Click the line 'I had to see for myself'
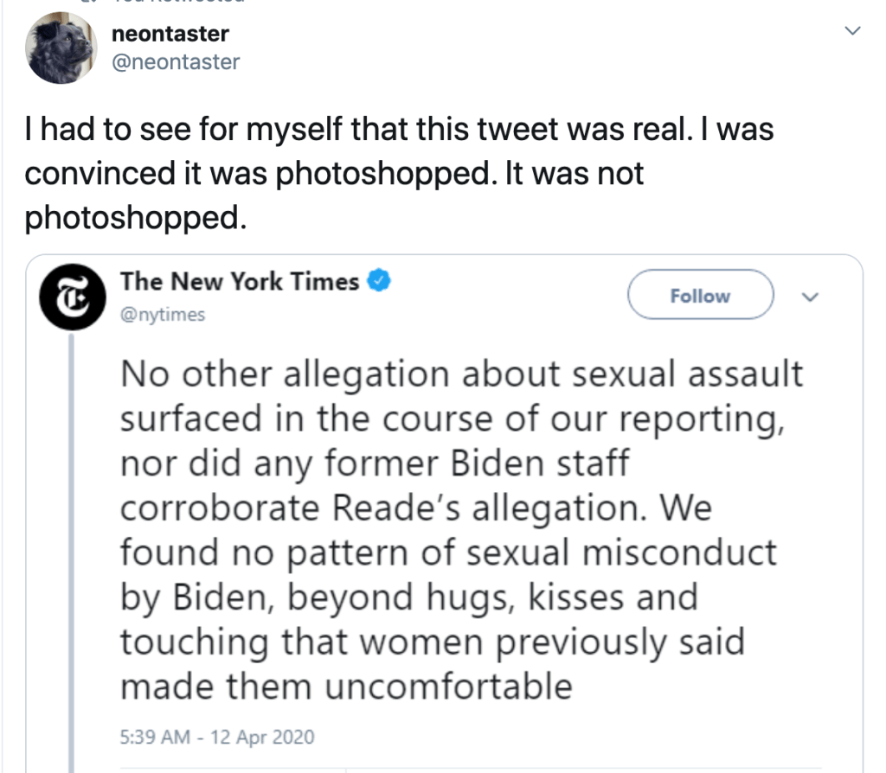This screenshot has height=773, width=886. [x=398, y=131]
